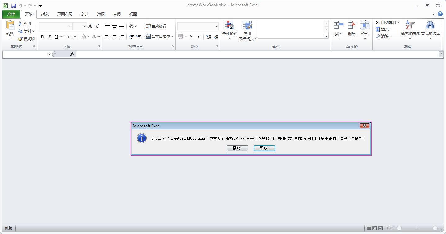Switch to the Review (审阅) tab
The image size is (446, 234).
pos(117,14)
